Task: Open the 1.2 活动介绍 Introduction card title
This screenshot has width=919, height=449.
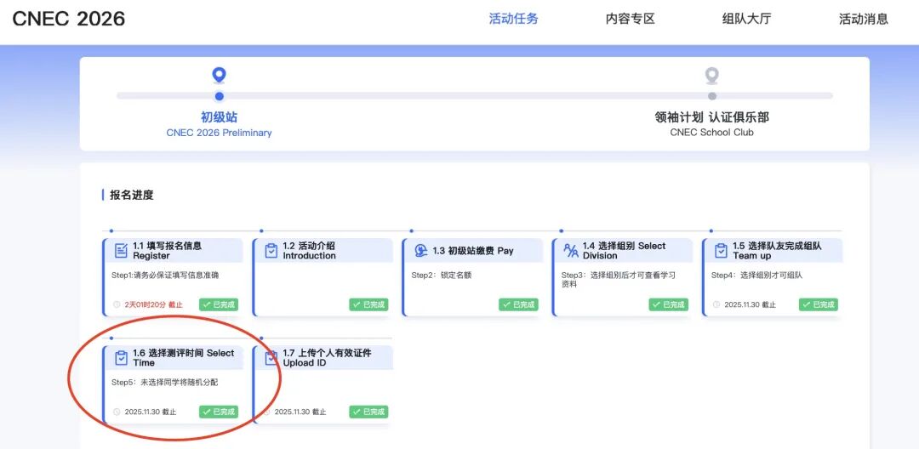Action: pyautogui.click(x=310, y=251)
